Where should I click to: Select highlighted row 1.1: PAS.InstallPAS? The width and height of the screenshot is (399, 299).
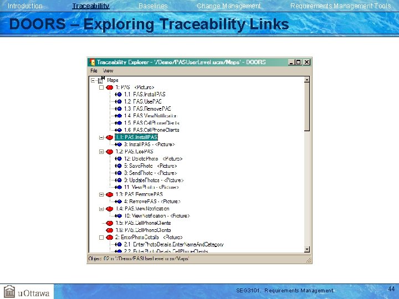pyautogui.click(x=136, y=137)
